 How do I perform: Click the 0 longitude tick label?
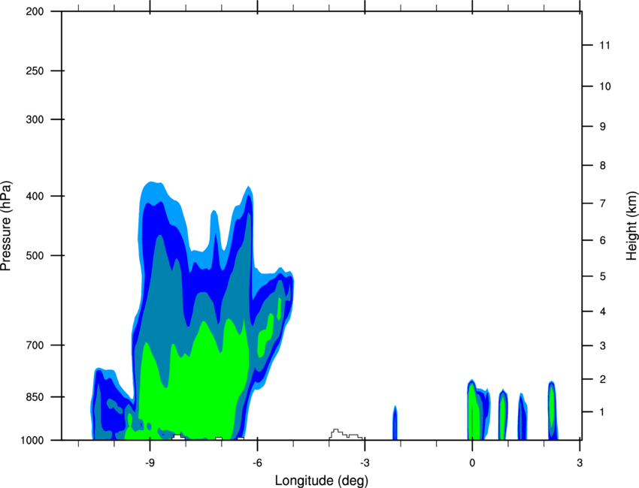coord(472,463)
